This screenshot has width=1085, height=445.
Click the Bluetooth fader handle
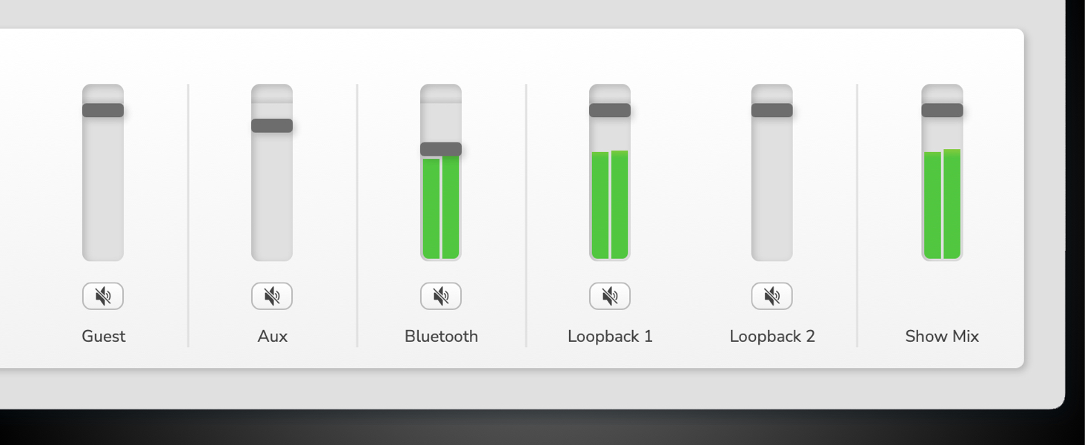441,149
